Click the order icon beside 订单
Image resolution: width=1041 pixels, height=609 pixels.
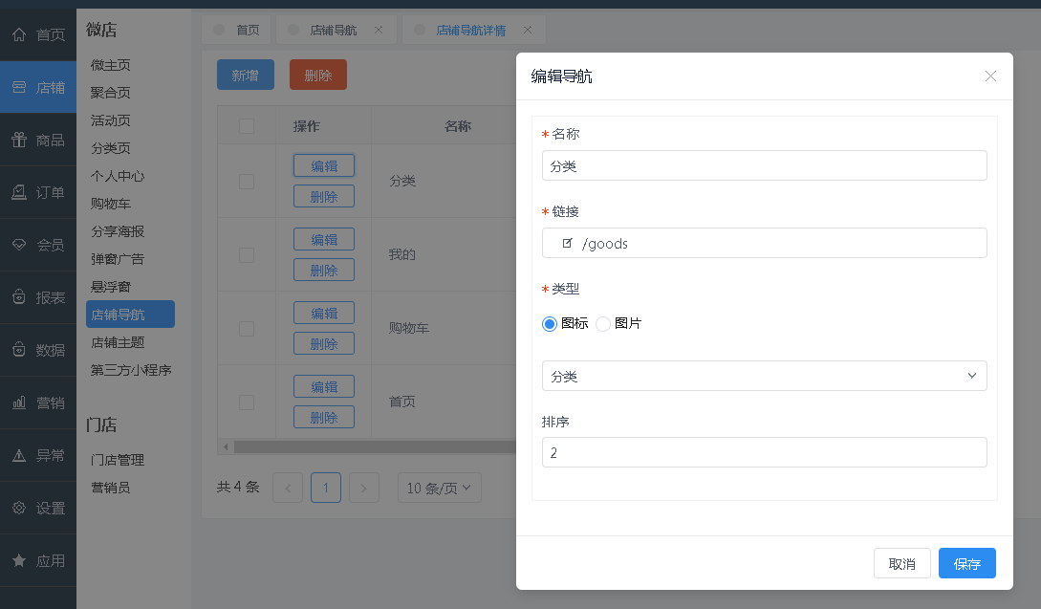pyautogui.click(x=19, y=192)
